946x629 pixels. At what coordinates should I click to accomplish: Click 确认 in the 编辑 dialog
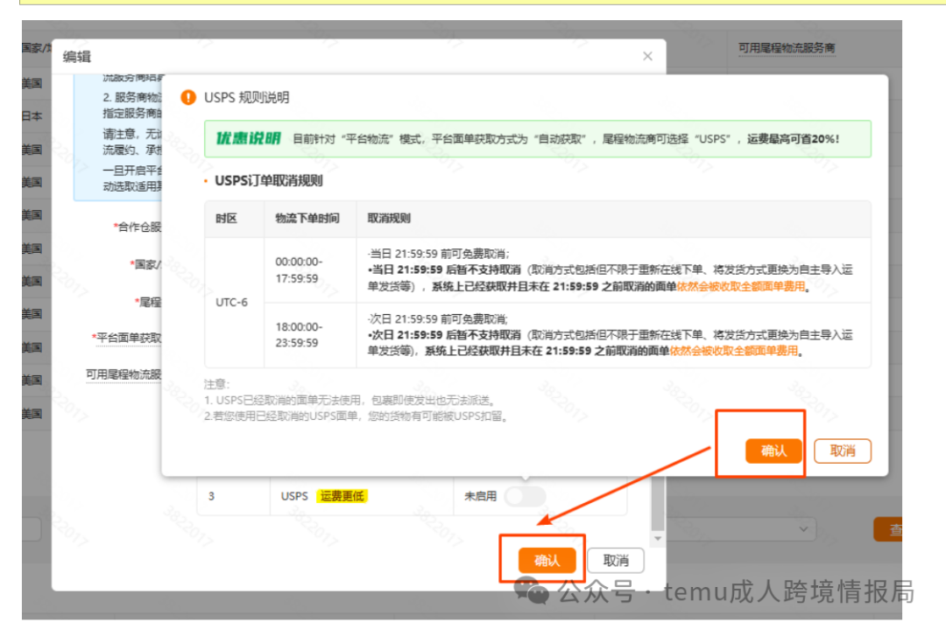coord(547,560)
